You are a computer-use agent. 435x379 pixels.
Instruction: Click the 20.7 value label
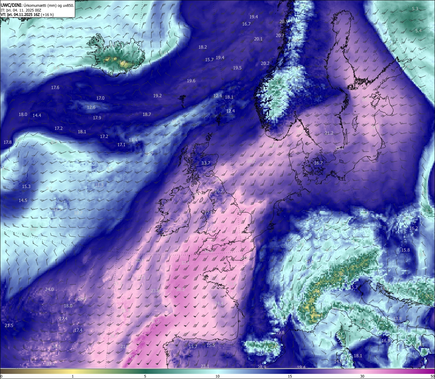point(280,35)
